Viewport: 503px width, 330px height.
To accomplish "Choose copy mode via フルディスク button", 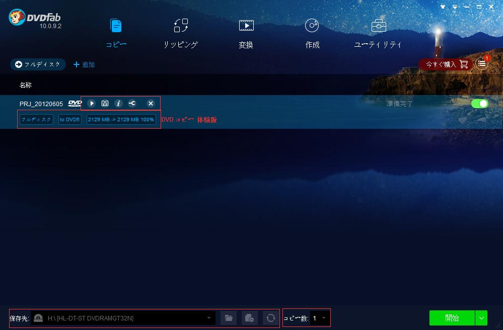I will (38, 64).
